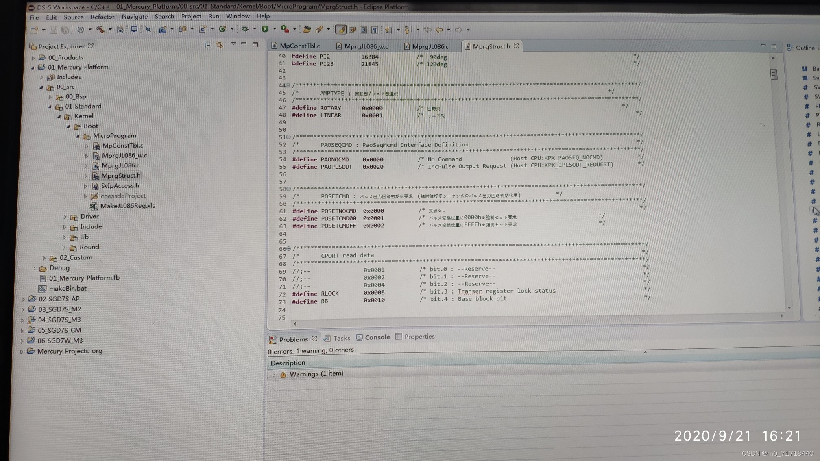The image size is (820, 461).
Task: Expand the Includes node
Action: pyautogui.click(x=42, y=77)
